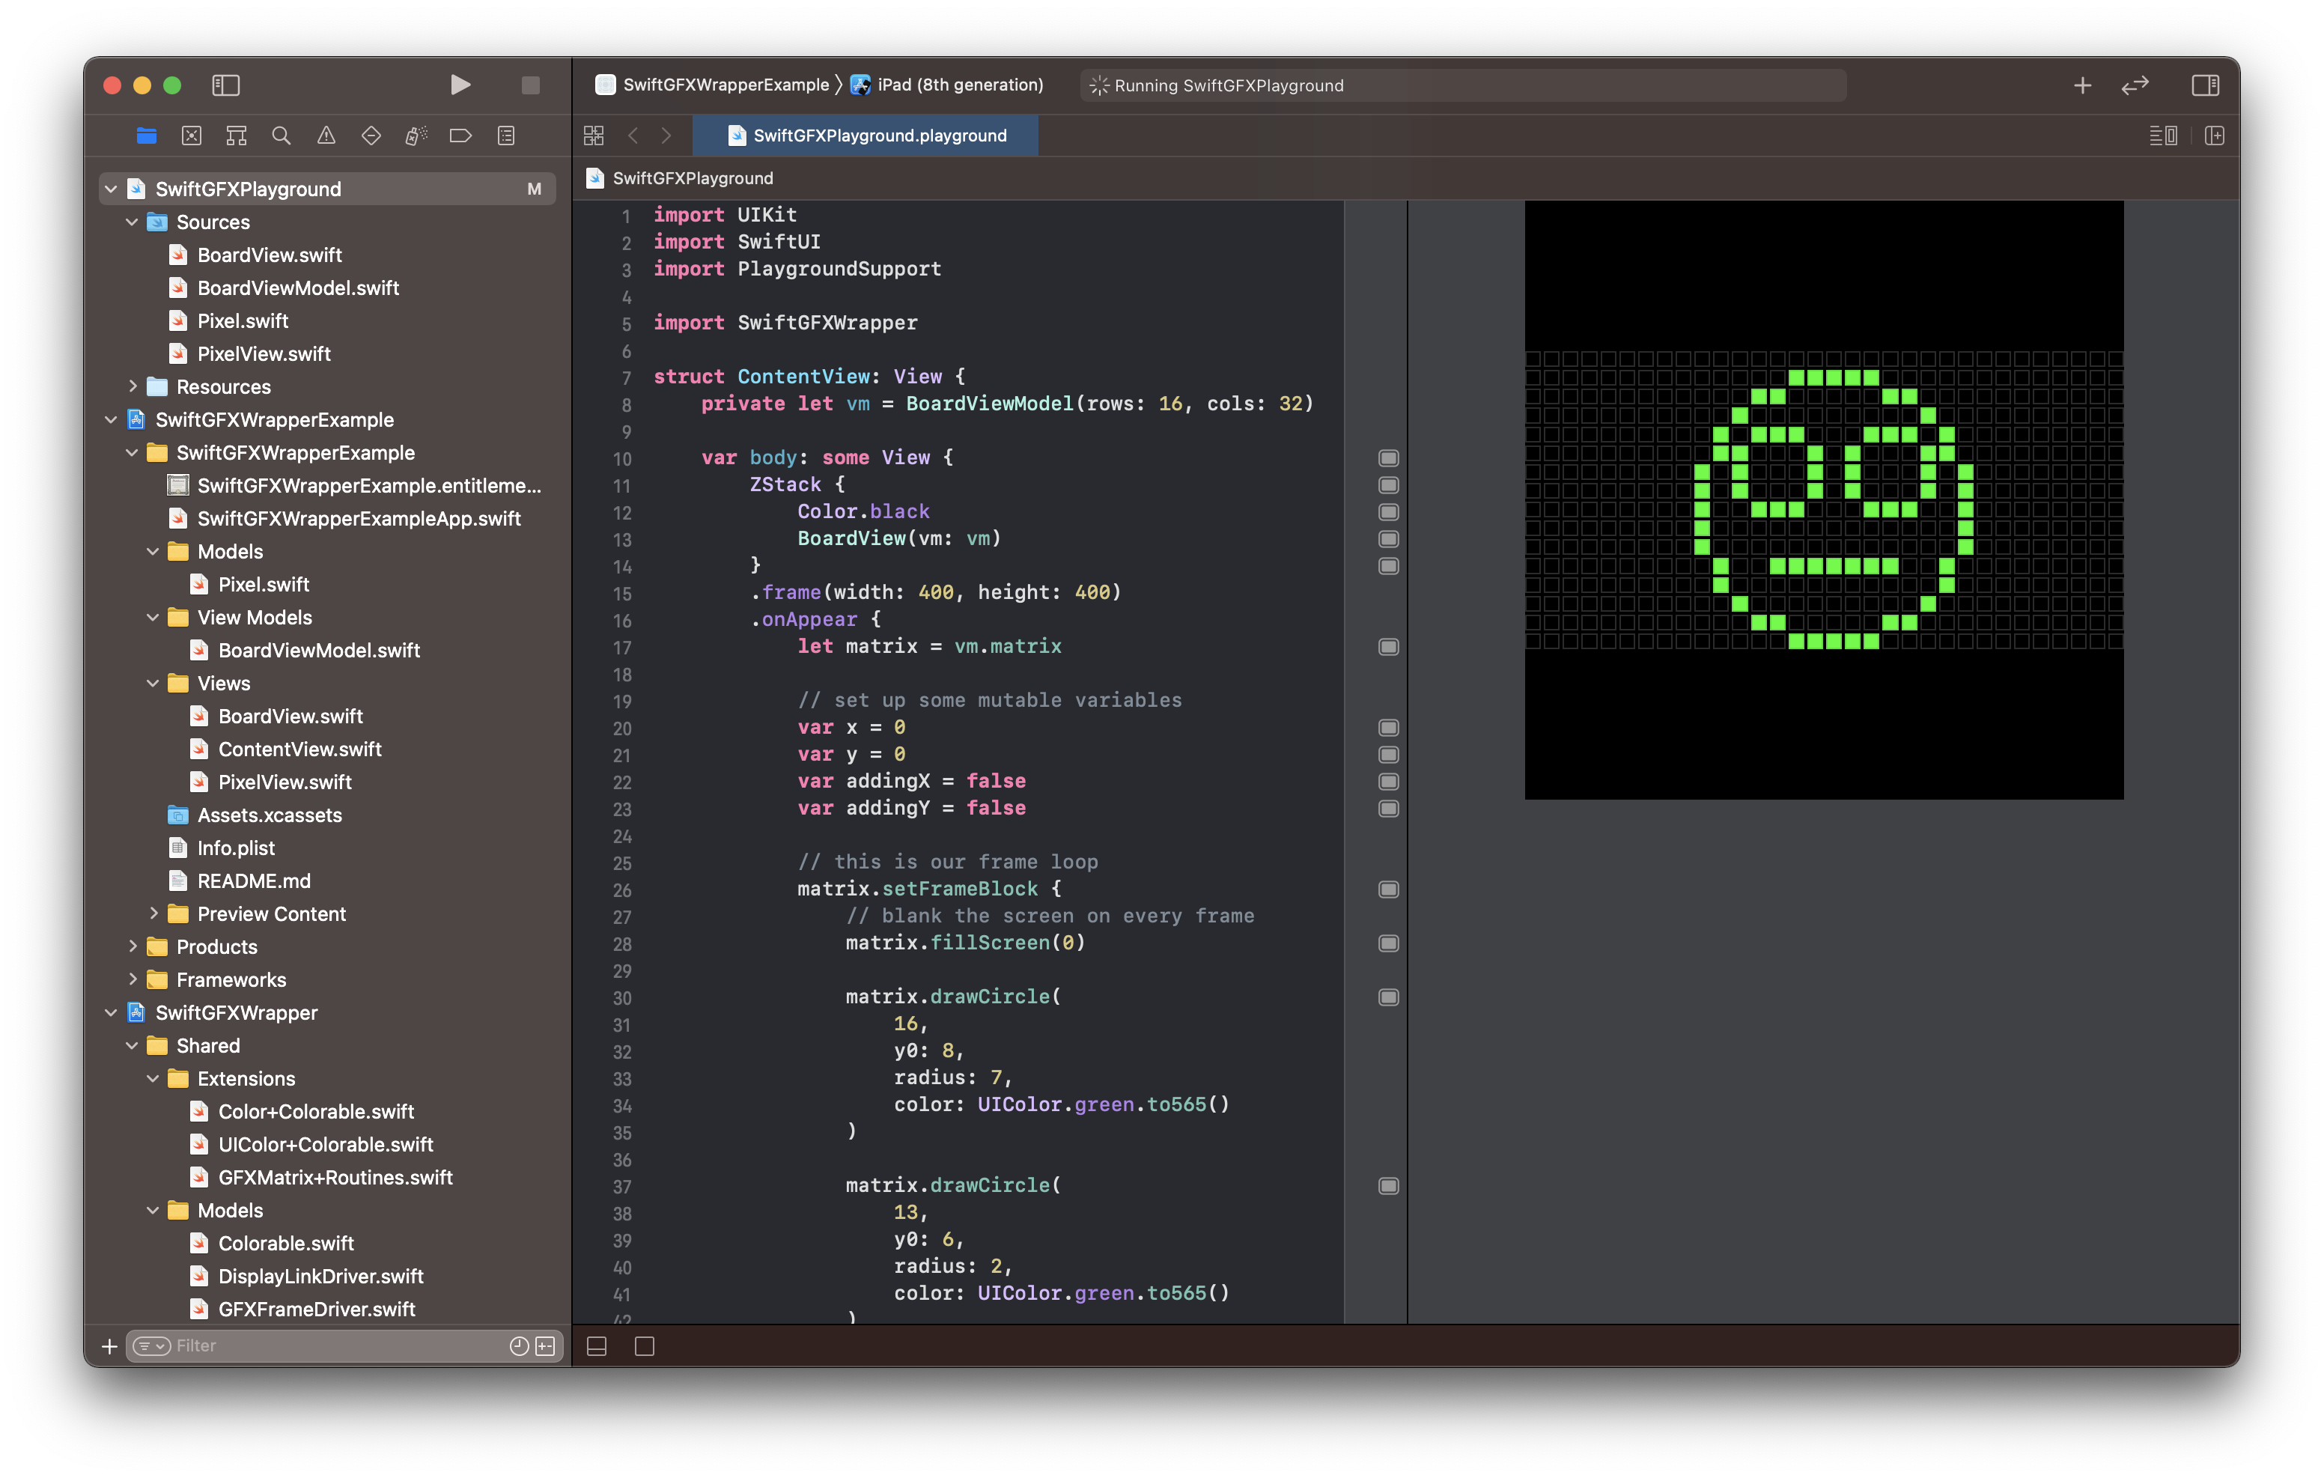Open BoardViewModel.swift under View Models
Screen dimensions: 2324x1478
click(318, 651)
